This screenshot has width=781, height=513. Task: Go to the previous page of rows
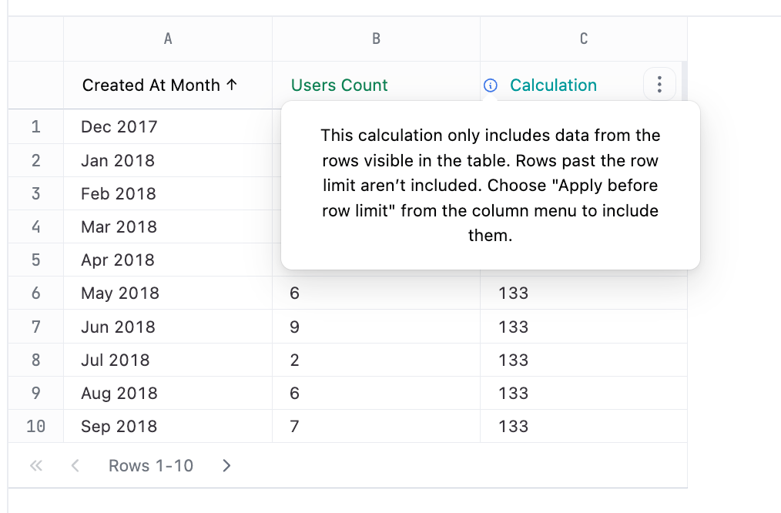75,466
